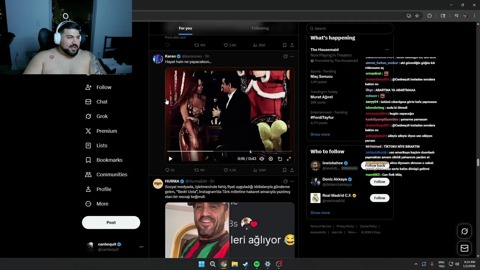Bookmark the dell.com promoted post
Viewport: 480px width, 270px height.
[x=285, y=45]
